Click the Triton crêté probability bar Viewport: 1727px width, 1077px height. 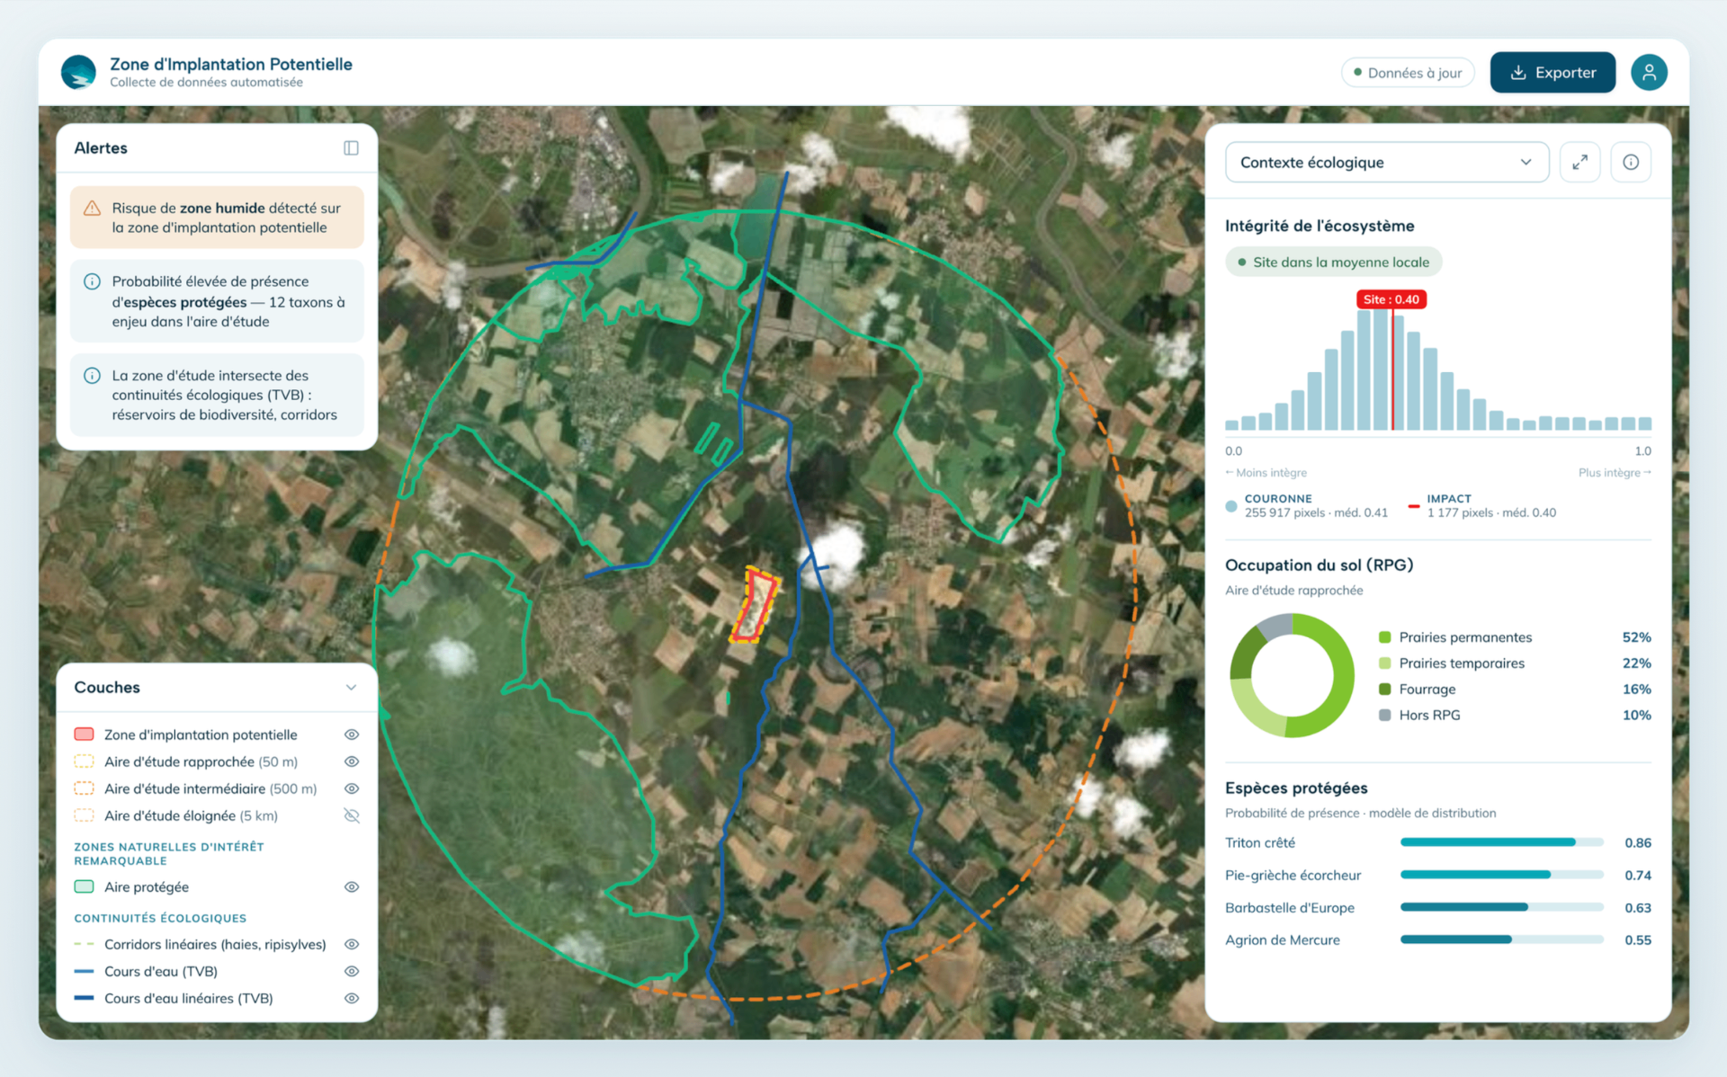point(1501,842)
